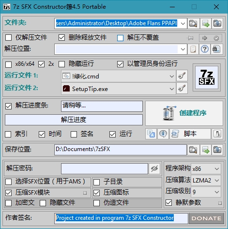Enable the 隐藏运行 checkbox

(61, 64)
